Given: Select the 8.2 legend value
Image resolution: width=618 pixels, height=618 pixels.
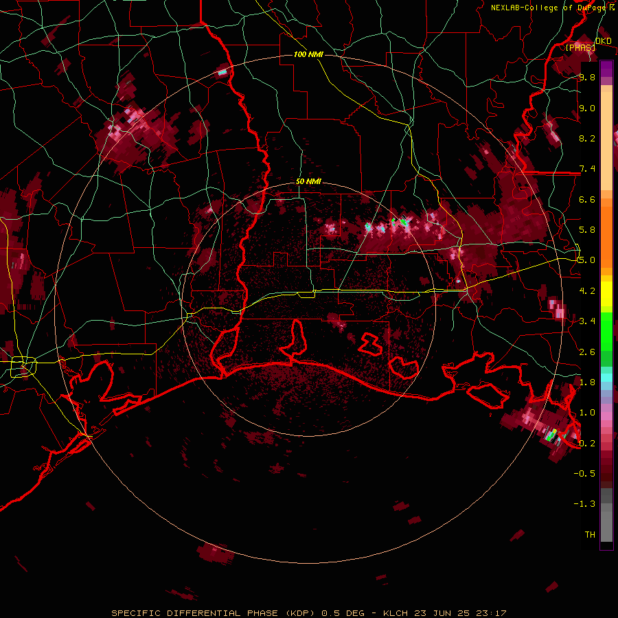Looking at the screenshot, I should pyautogui.click(x=587, y=138).
